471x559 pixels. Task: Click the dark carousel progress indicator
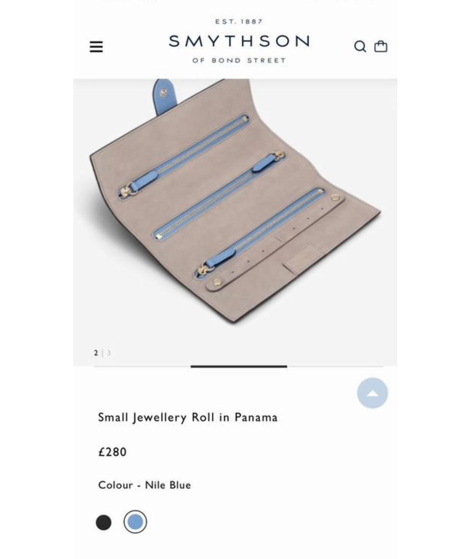[239, 366]
